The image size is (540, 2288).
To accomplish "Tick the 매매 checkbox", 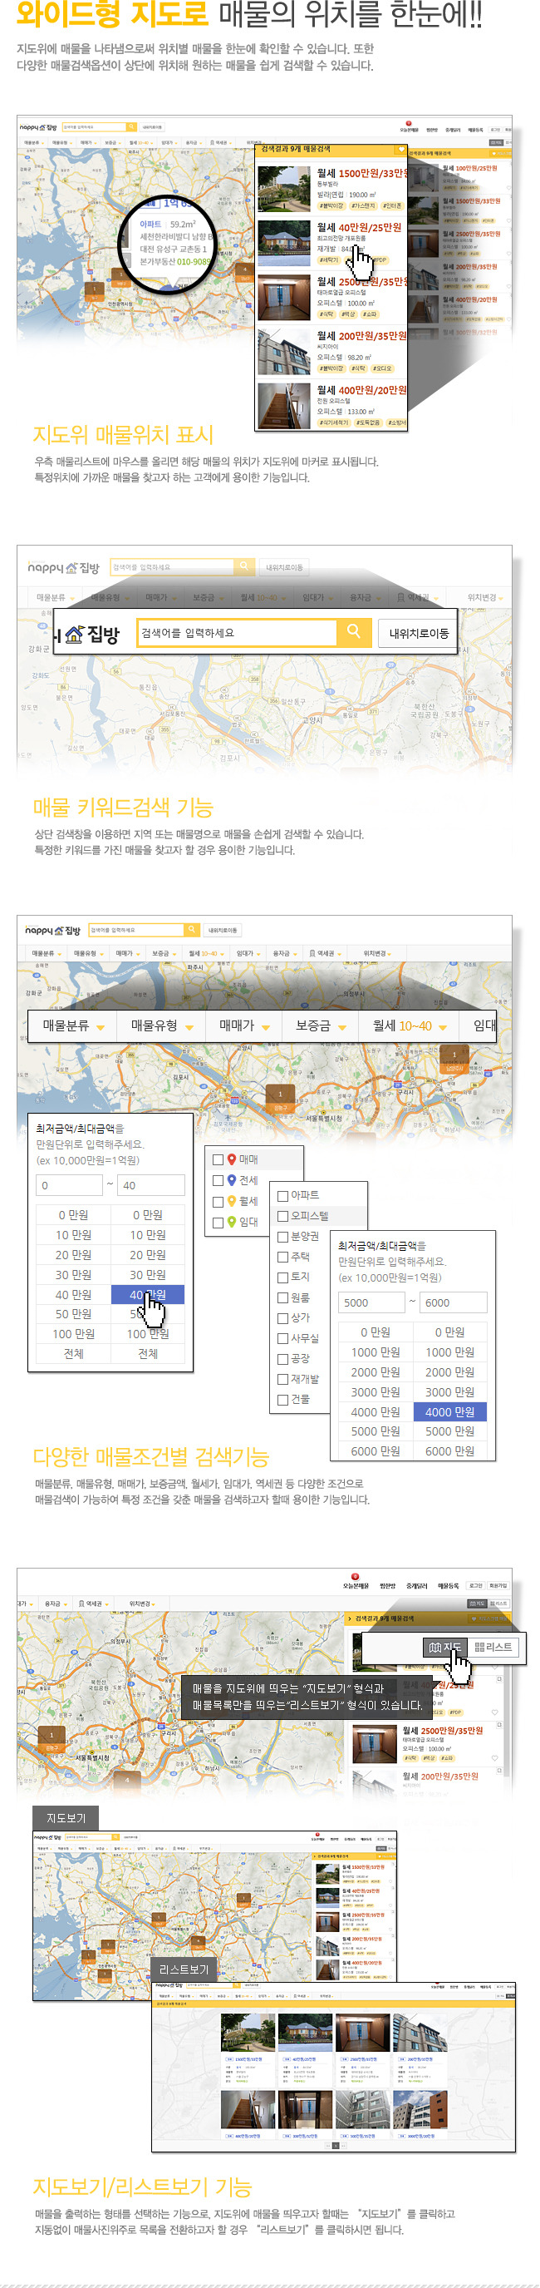I will 218,1159.
